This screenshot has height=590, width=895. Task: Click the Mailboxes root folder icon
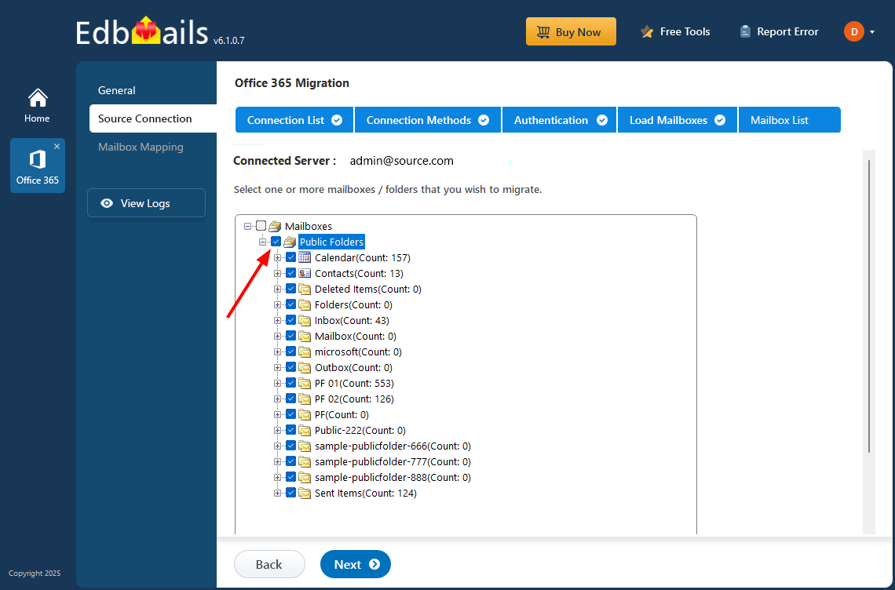click(x=275, y=226)
